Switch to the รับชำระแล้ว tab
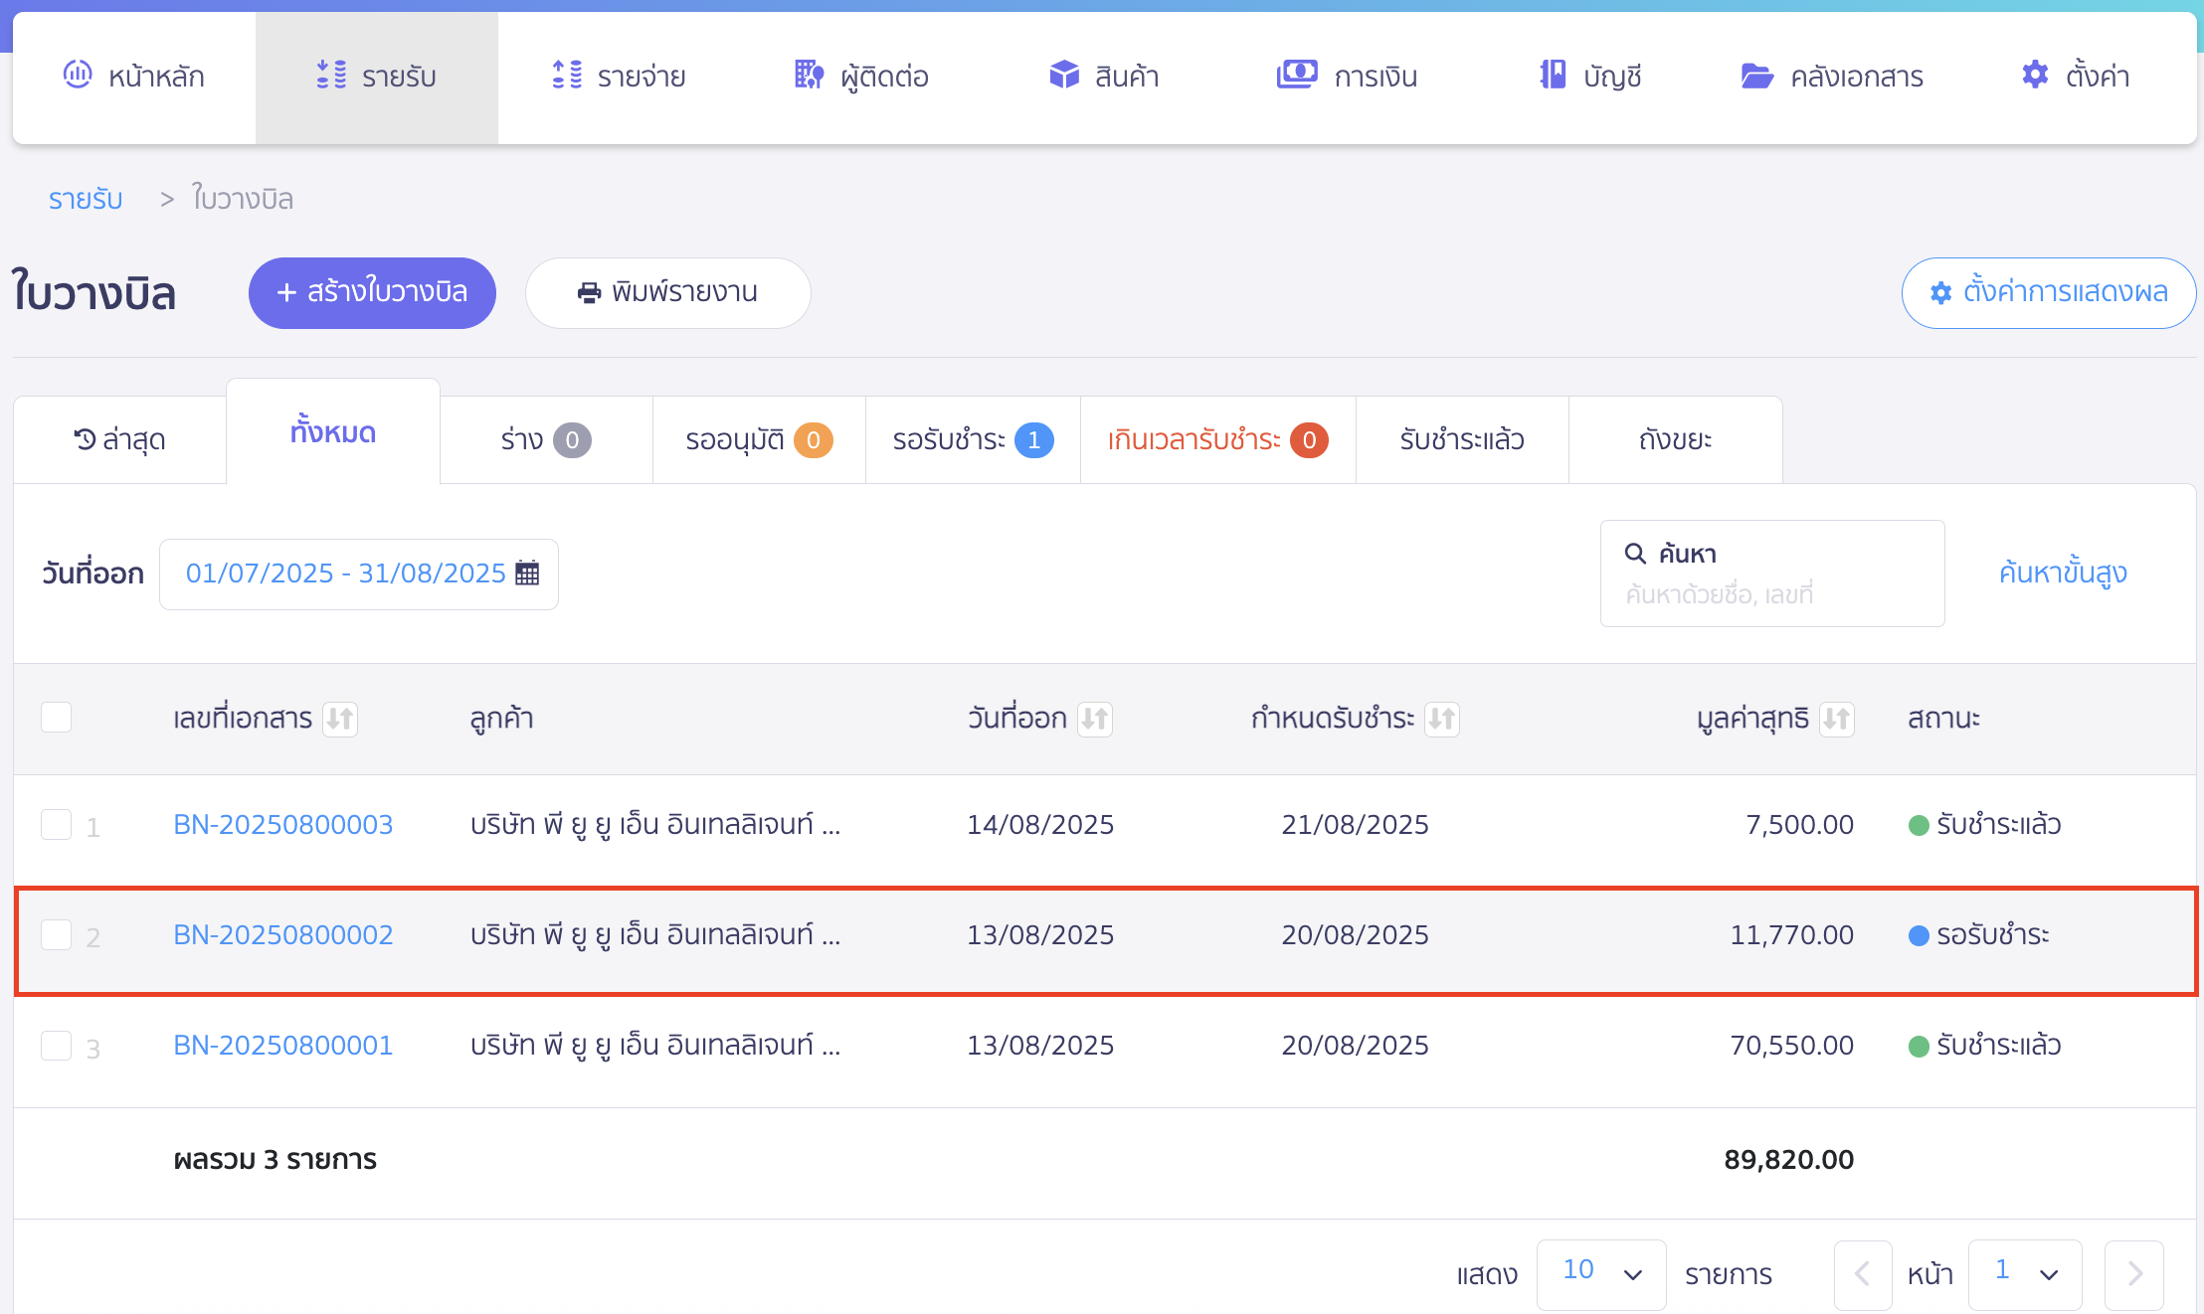The width and height of the screenshot is (2204, 1314). [1462, 439]
